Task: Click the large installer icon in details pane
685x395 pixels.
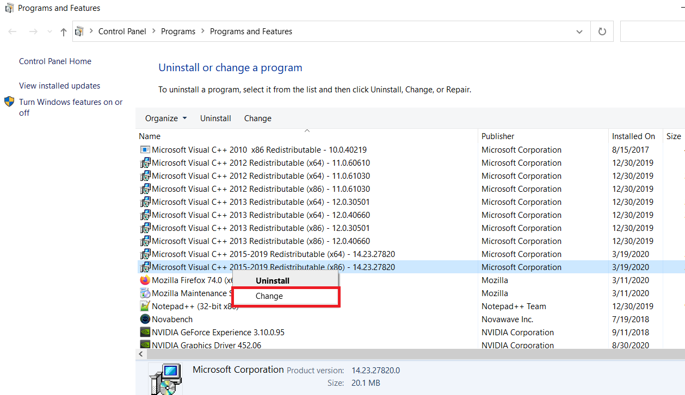Action: 165,379
